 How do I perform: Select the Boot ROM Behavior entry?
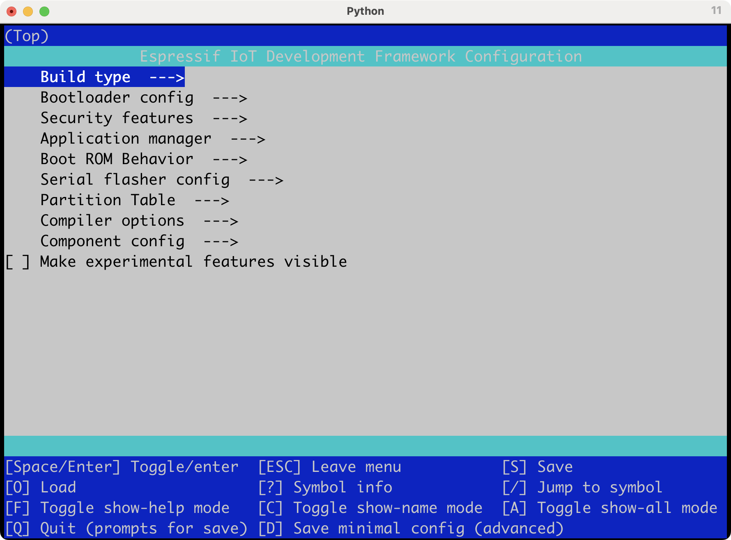pyautogui.click(x=144, y=159)
